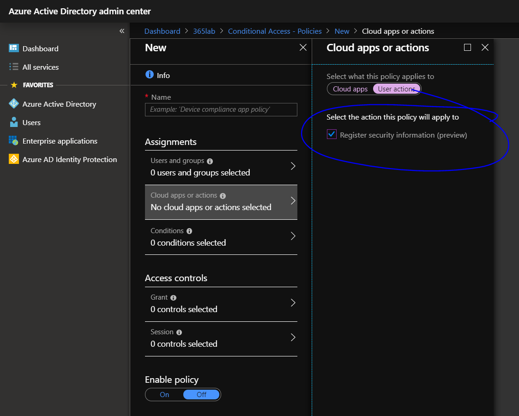
Task: Click info icon beside Users and groups
Action: [x=210, y=161]
